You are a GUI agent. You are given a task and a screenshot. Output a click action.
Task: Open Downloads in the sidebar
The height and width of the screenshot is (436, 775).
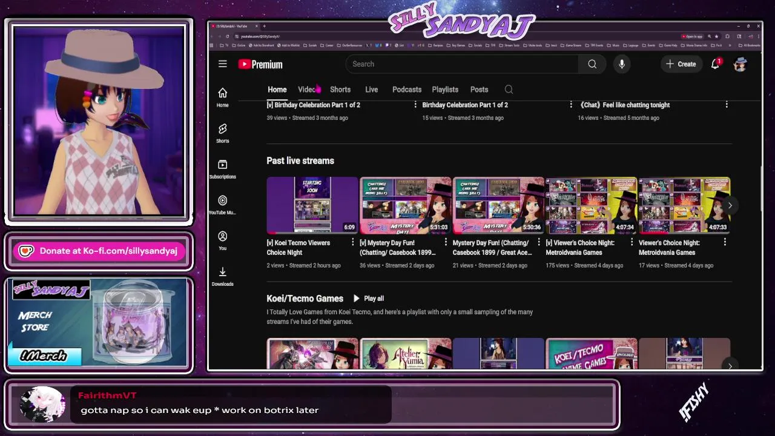[x=222, y=276]
